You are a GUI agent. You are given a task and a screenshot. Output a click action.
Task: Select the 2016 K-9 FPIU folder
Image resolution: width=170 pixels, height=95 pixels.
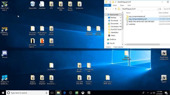98,31
